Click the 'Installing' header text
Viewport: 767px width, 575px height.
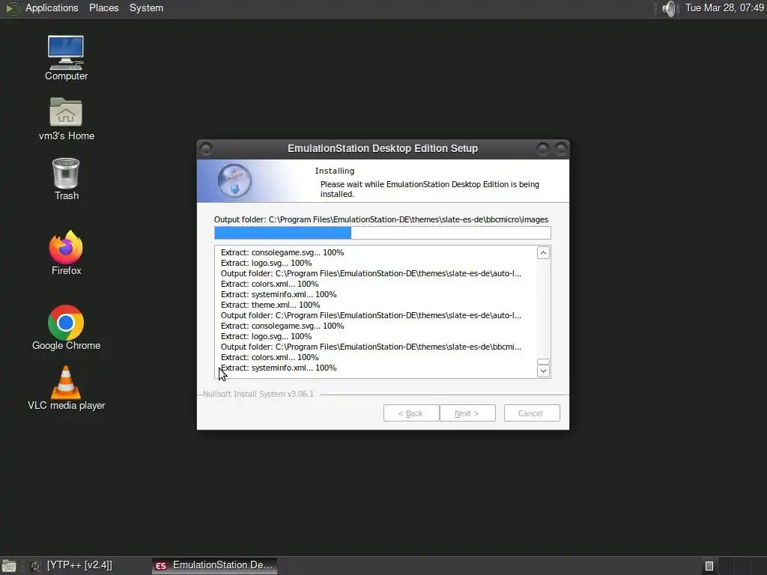point(335,171)
